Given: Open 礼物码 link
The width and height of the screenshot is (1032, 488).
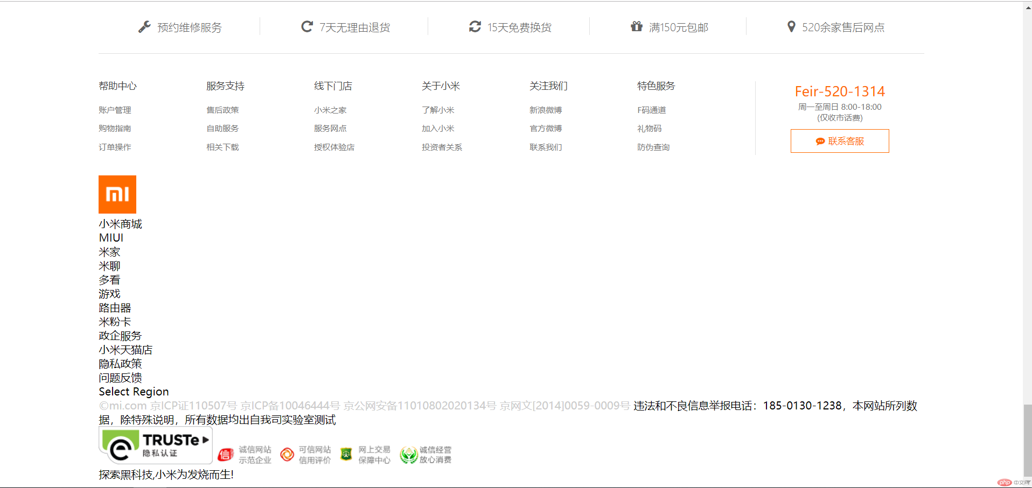Looking at the screenshot, I should (650, 128).
